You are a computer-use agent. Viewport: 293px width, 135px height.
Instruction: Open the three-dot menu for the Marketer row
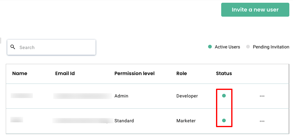[x=262, y=121]
